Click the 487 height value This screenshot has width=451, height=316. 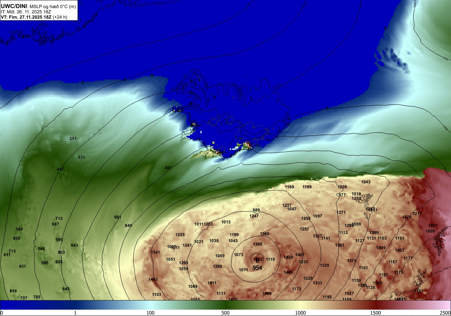[x=168, y=168]
